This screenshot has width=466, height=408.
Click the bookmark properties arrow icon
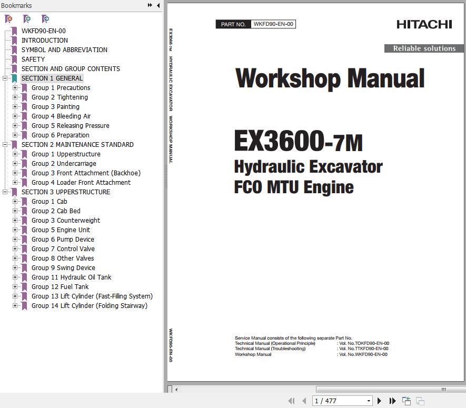[x=45, y=19]
